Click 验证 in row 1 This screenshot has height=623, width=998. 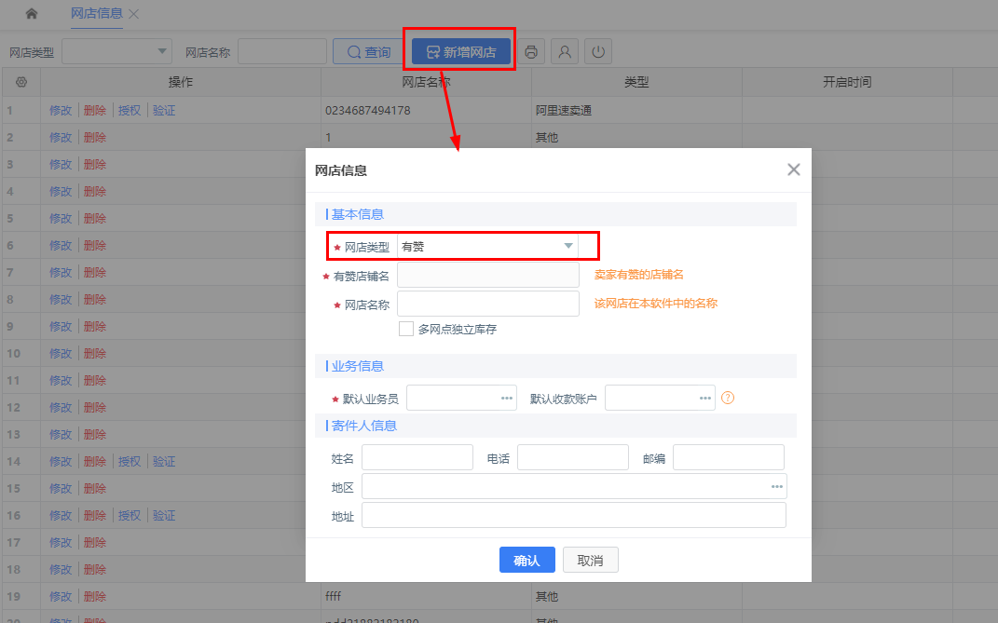[x=164, y=110]
